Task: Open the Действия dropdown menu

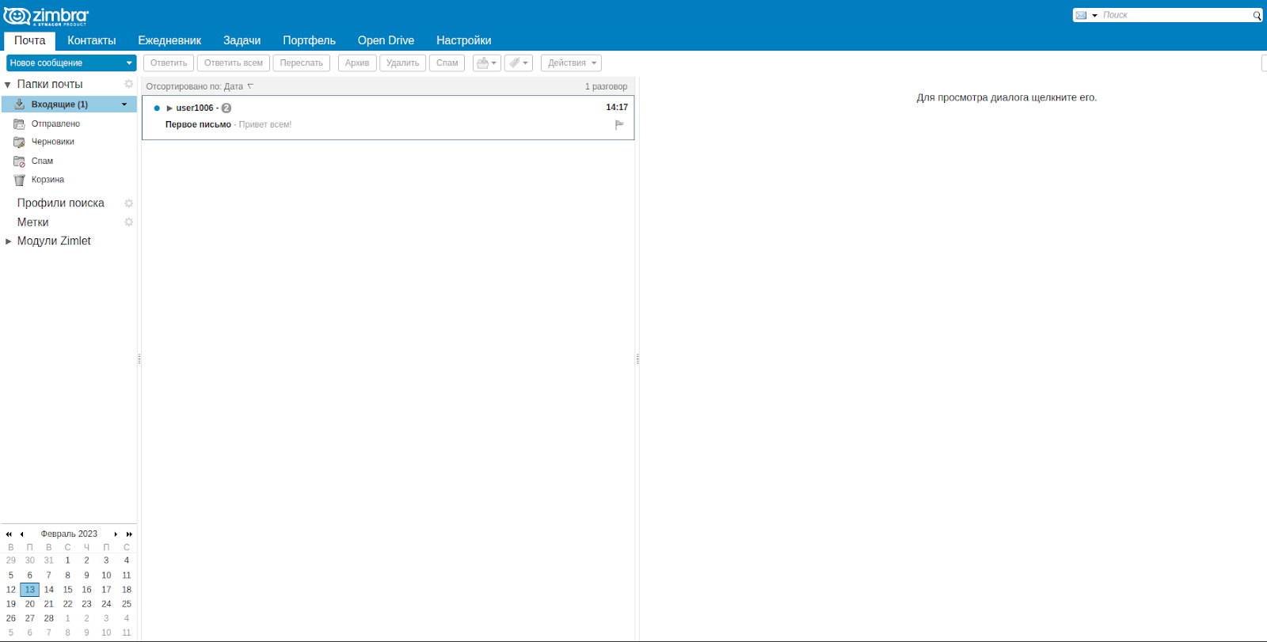Action: pos(572,63)
